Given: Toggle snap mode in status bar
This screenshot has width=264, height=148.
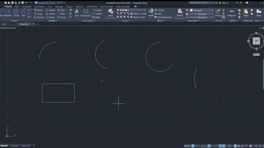Looking at the screenshot, I should pyautogui.click(x=196, y=146).
